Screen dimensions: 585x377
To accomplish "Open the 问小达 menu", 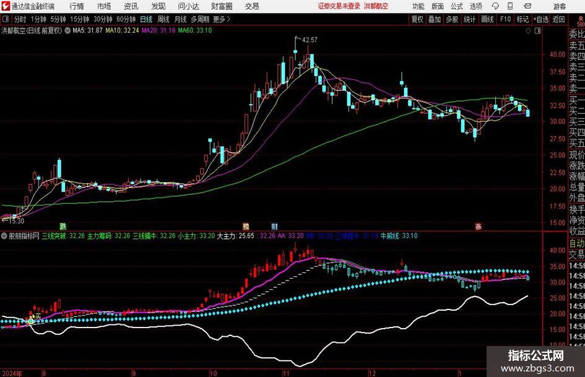I will tap(188, 6).
